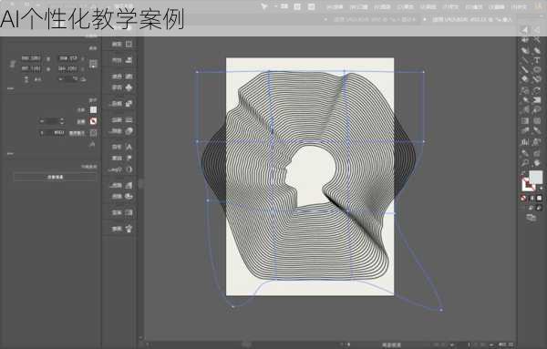Click the toolbar Fill color box

point(535,177)
